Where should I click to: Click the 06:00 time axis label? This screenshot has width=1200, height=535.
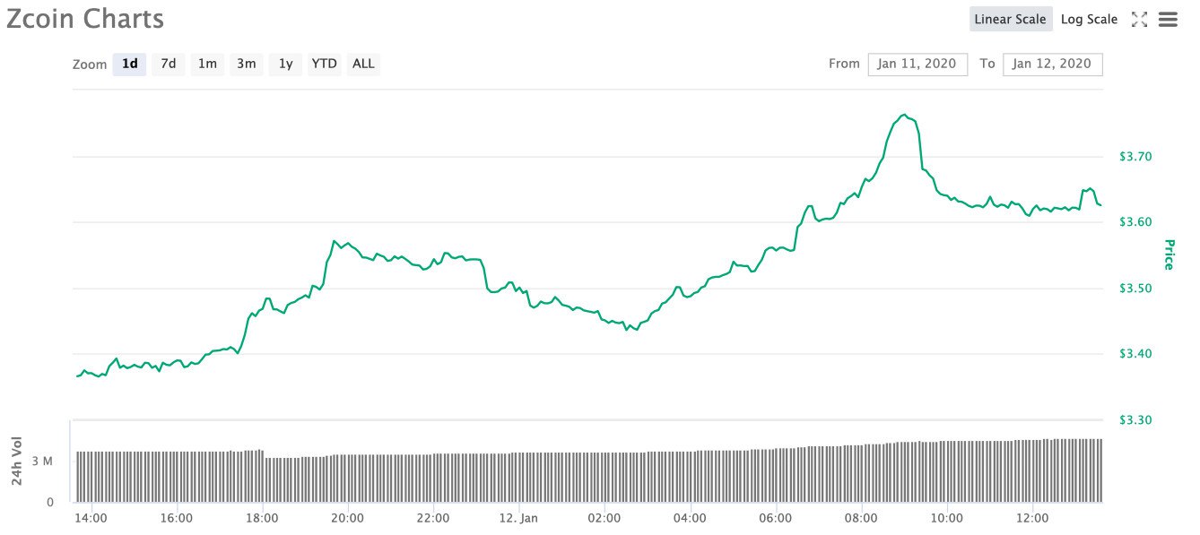[x=775, y=518]
